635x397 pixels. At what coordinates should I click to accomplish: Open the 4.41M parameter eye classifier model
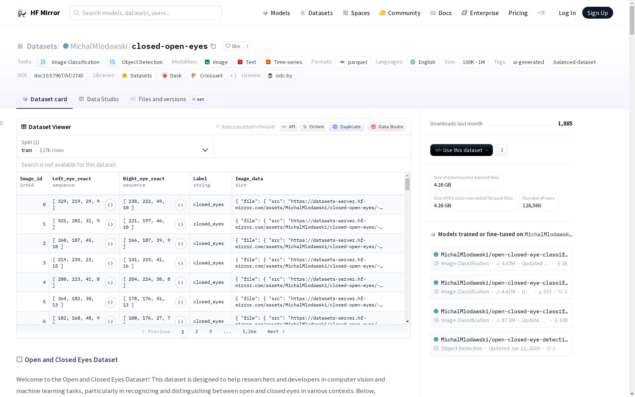[501, 287]
